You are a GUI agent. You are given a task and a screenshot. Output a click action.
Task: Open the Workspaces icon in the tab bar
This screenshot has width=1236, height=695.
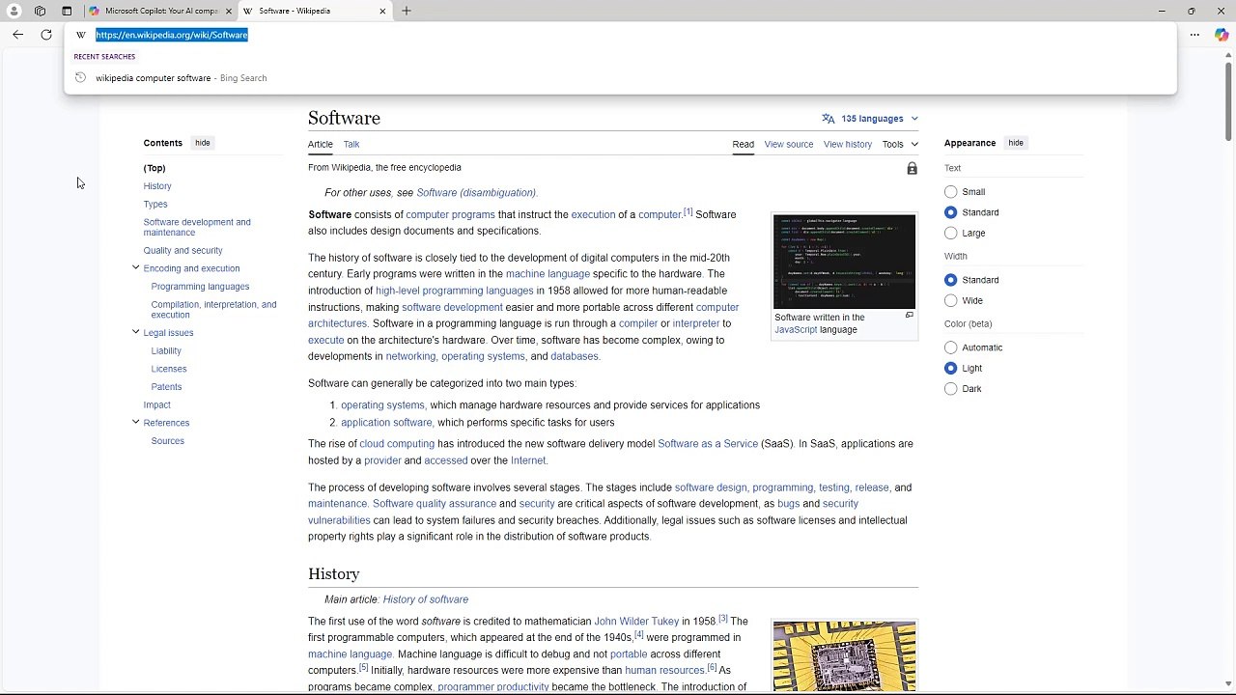40,11
